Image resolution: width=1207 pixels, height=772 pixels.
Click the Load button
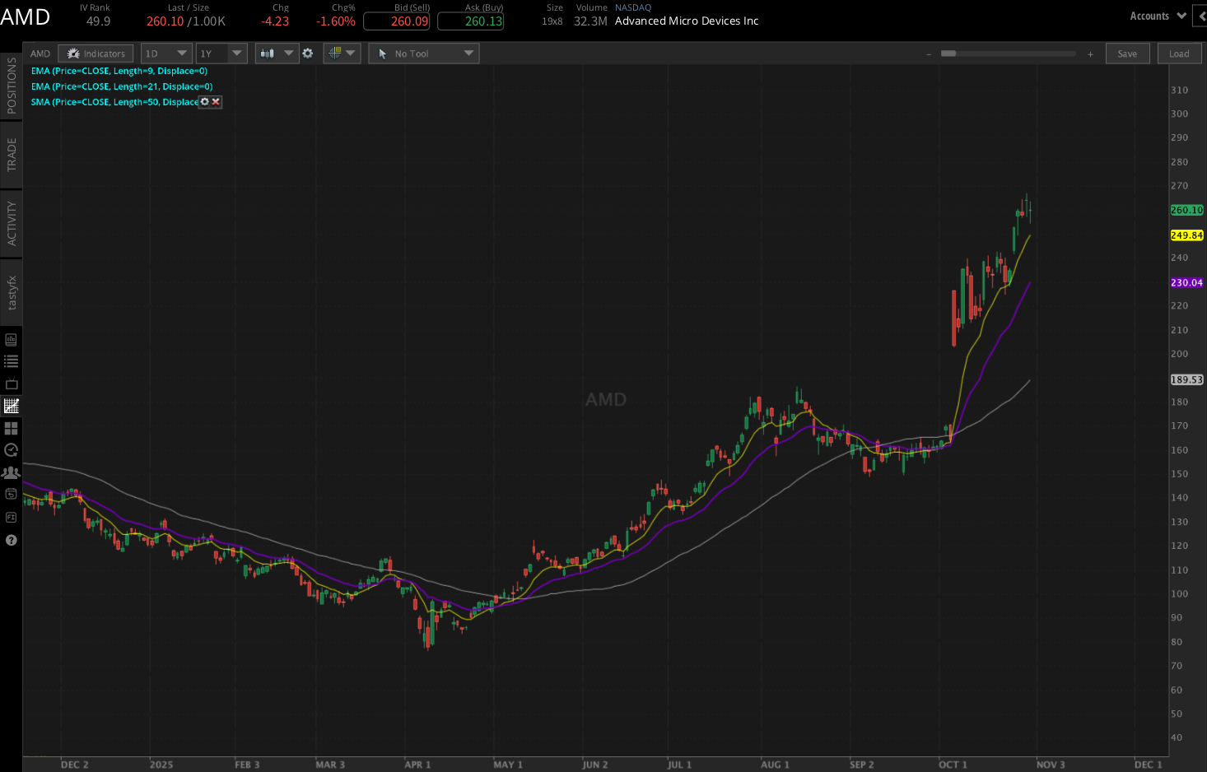click(1179, 53)
